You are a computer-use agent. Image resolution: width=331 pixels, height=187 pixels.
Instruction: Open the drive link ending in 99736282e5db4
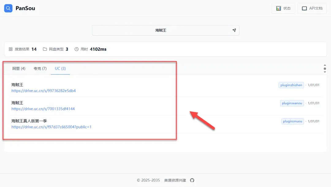point(44,91)
